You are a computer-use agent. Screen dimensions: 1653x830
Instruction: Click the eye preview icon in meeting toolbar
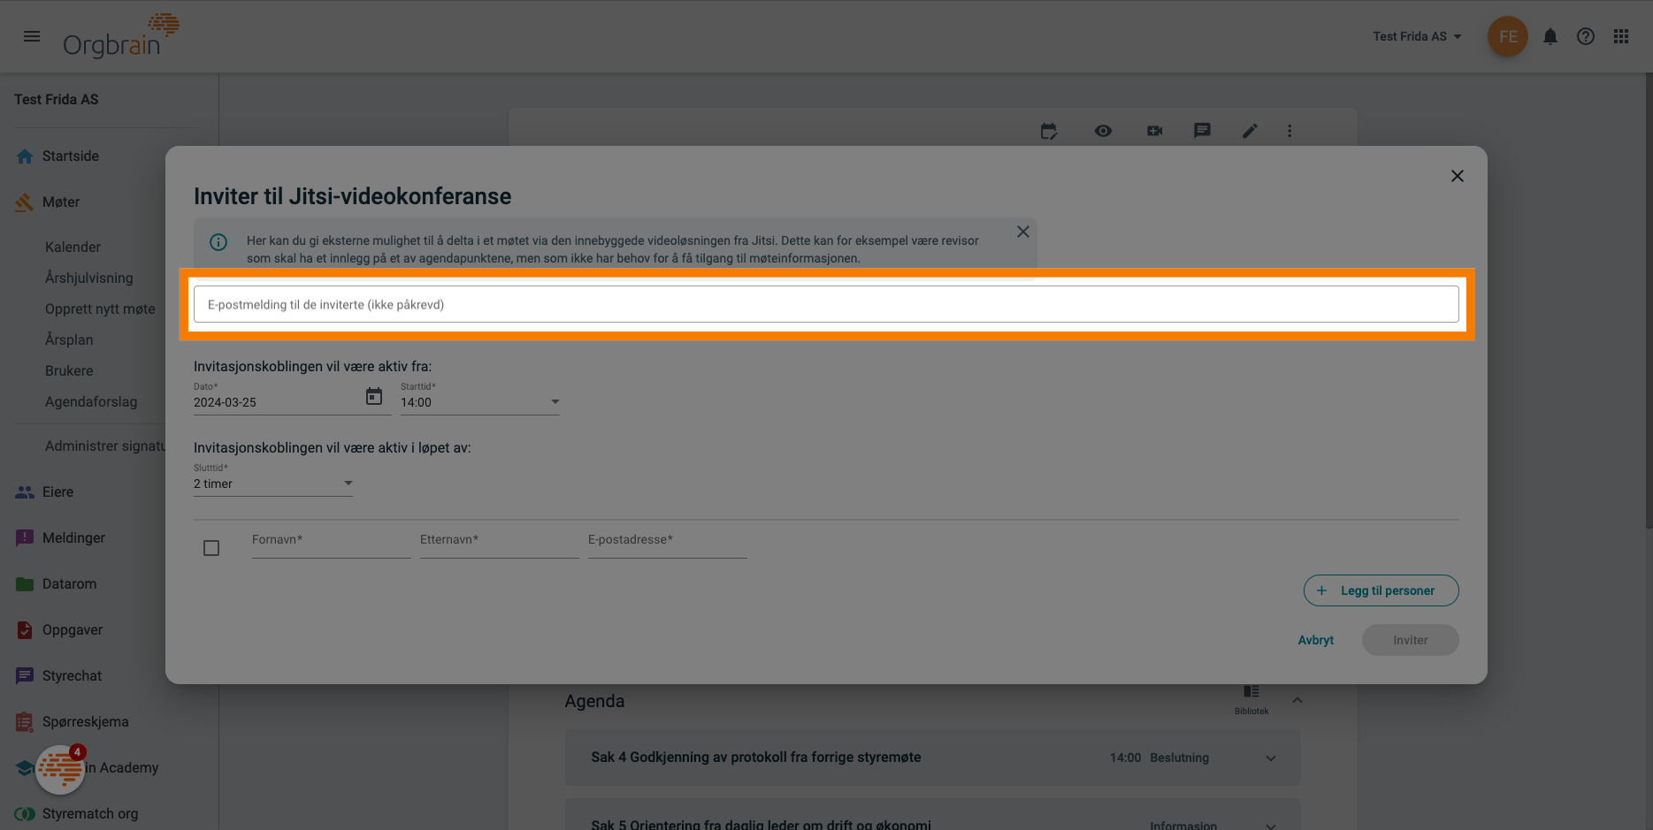click(x=1103, y=131)
